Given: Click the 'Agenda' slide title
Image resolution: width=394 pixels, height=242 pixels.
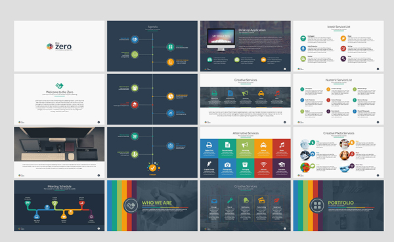Looking at the screenshot, I should point(152,27).
